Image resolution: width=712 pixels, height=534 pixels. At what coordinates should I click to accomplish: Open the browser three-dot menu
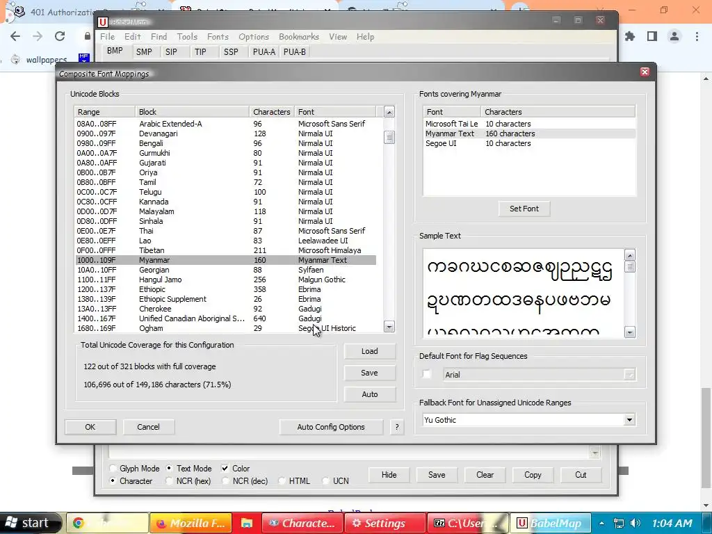tap(697, 36)
